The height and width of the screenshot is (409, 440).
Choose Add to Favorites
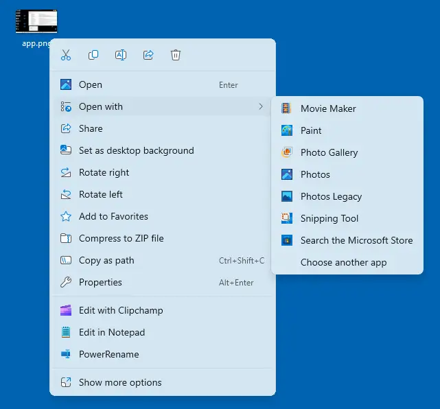[163, 216]
